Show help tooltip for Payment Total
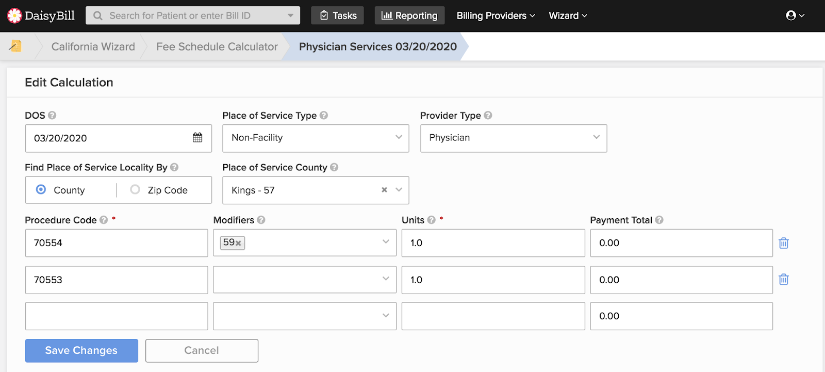The width and height of the screenshot is (825, 372). coord(659,220)
